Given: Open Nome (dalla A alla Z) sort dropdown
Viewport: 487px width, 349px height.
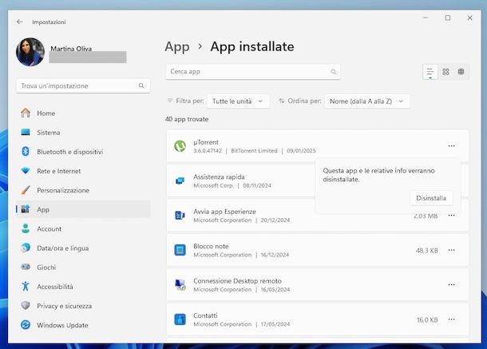Looking at the screenshot, I should click(366, 101).
